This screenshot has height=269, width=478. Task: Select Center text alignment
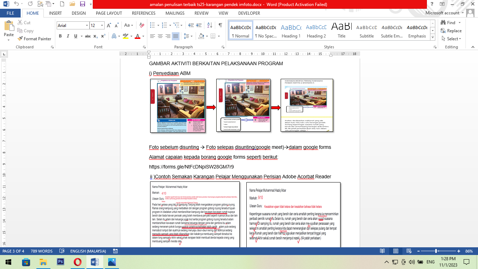tap(160, 36)
